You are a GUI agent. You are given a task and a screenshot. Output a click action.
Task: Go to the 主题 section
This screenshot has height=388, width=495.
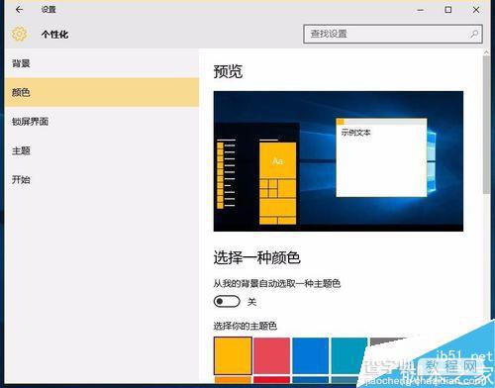(x=102, y=150)
